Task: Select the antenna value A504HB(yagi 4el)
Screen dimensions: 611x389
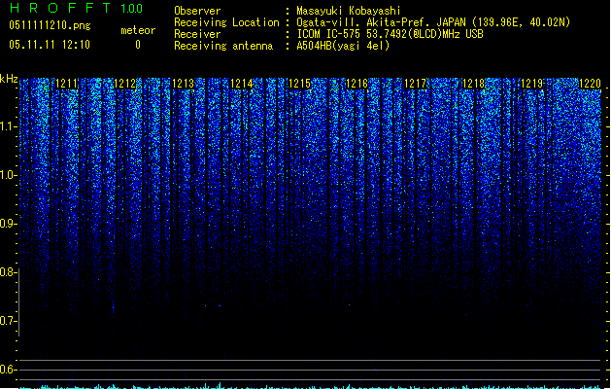Action: tap(343, 46)
